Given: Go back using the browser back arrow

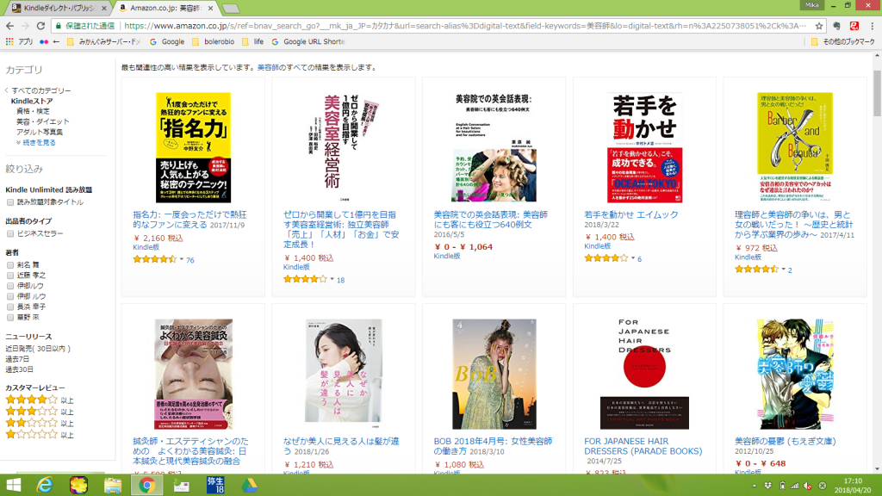Looking at the screenshot, I should click(x=9, y=26).
